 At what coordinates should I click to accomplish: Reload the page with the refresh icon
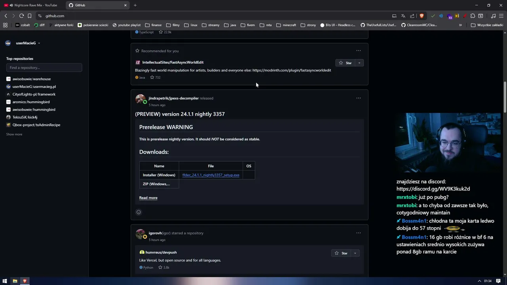click(21, 16)
